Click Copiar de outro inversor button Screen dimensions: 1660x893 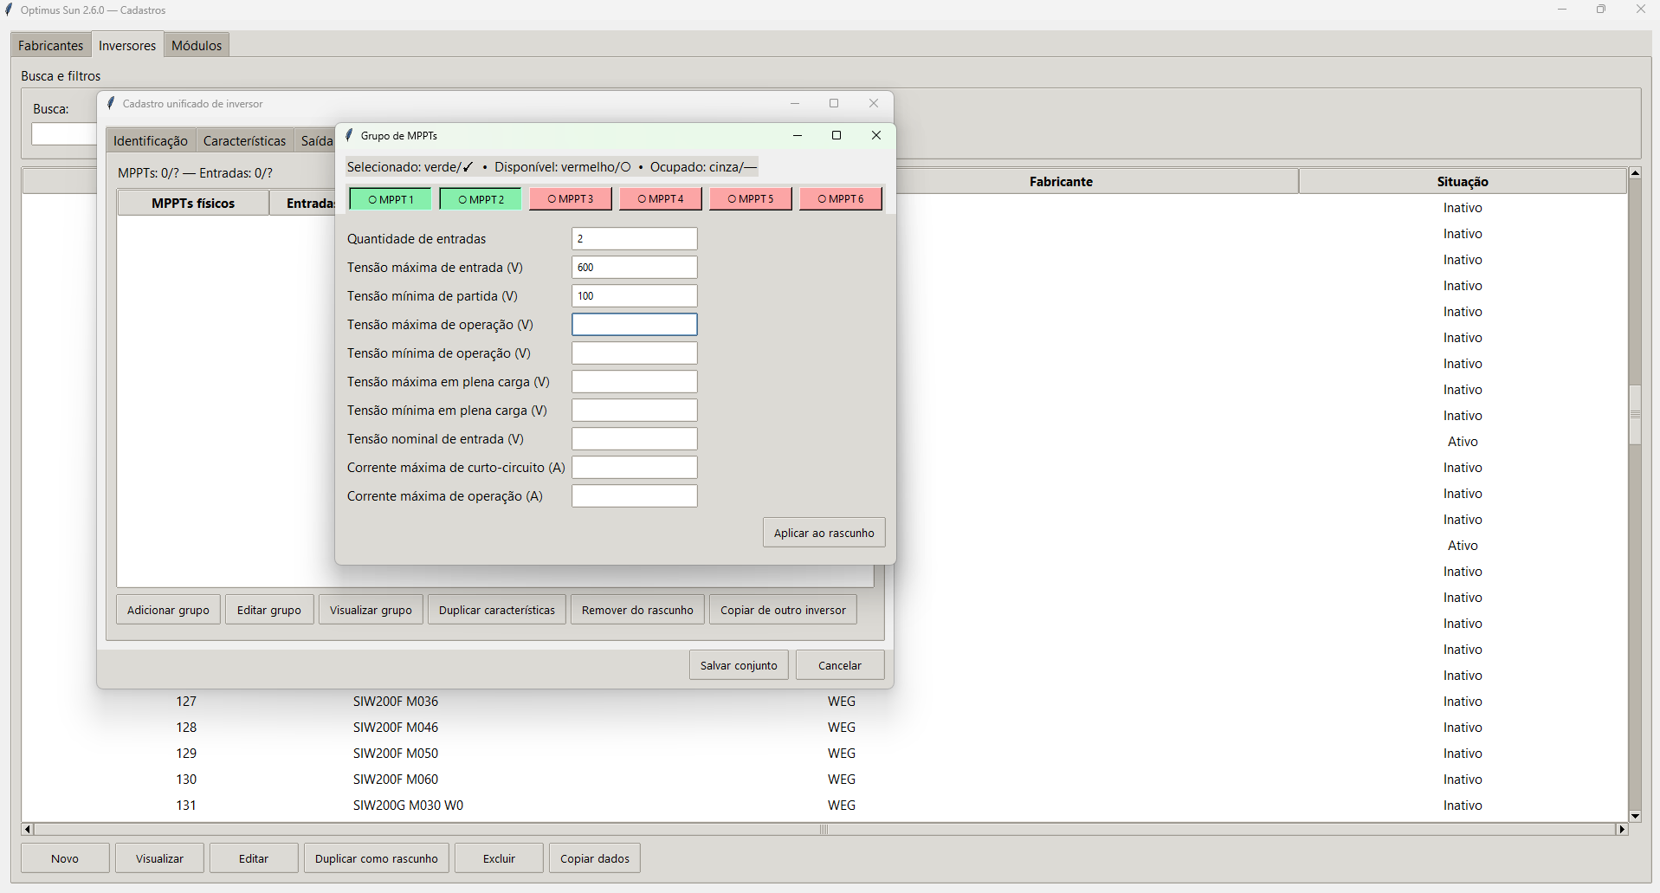(783, 610)
